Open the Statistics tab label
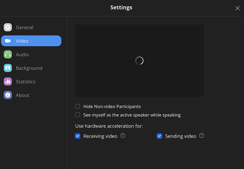This screenshot has width=244, height=169. click(25, 82)
